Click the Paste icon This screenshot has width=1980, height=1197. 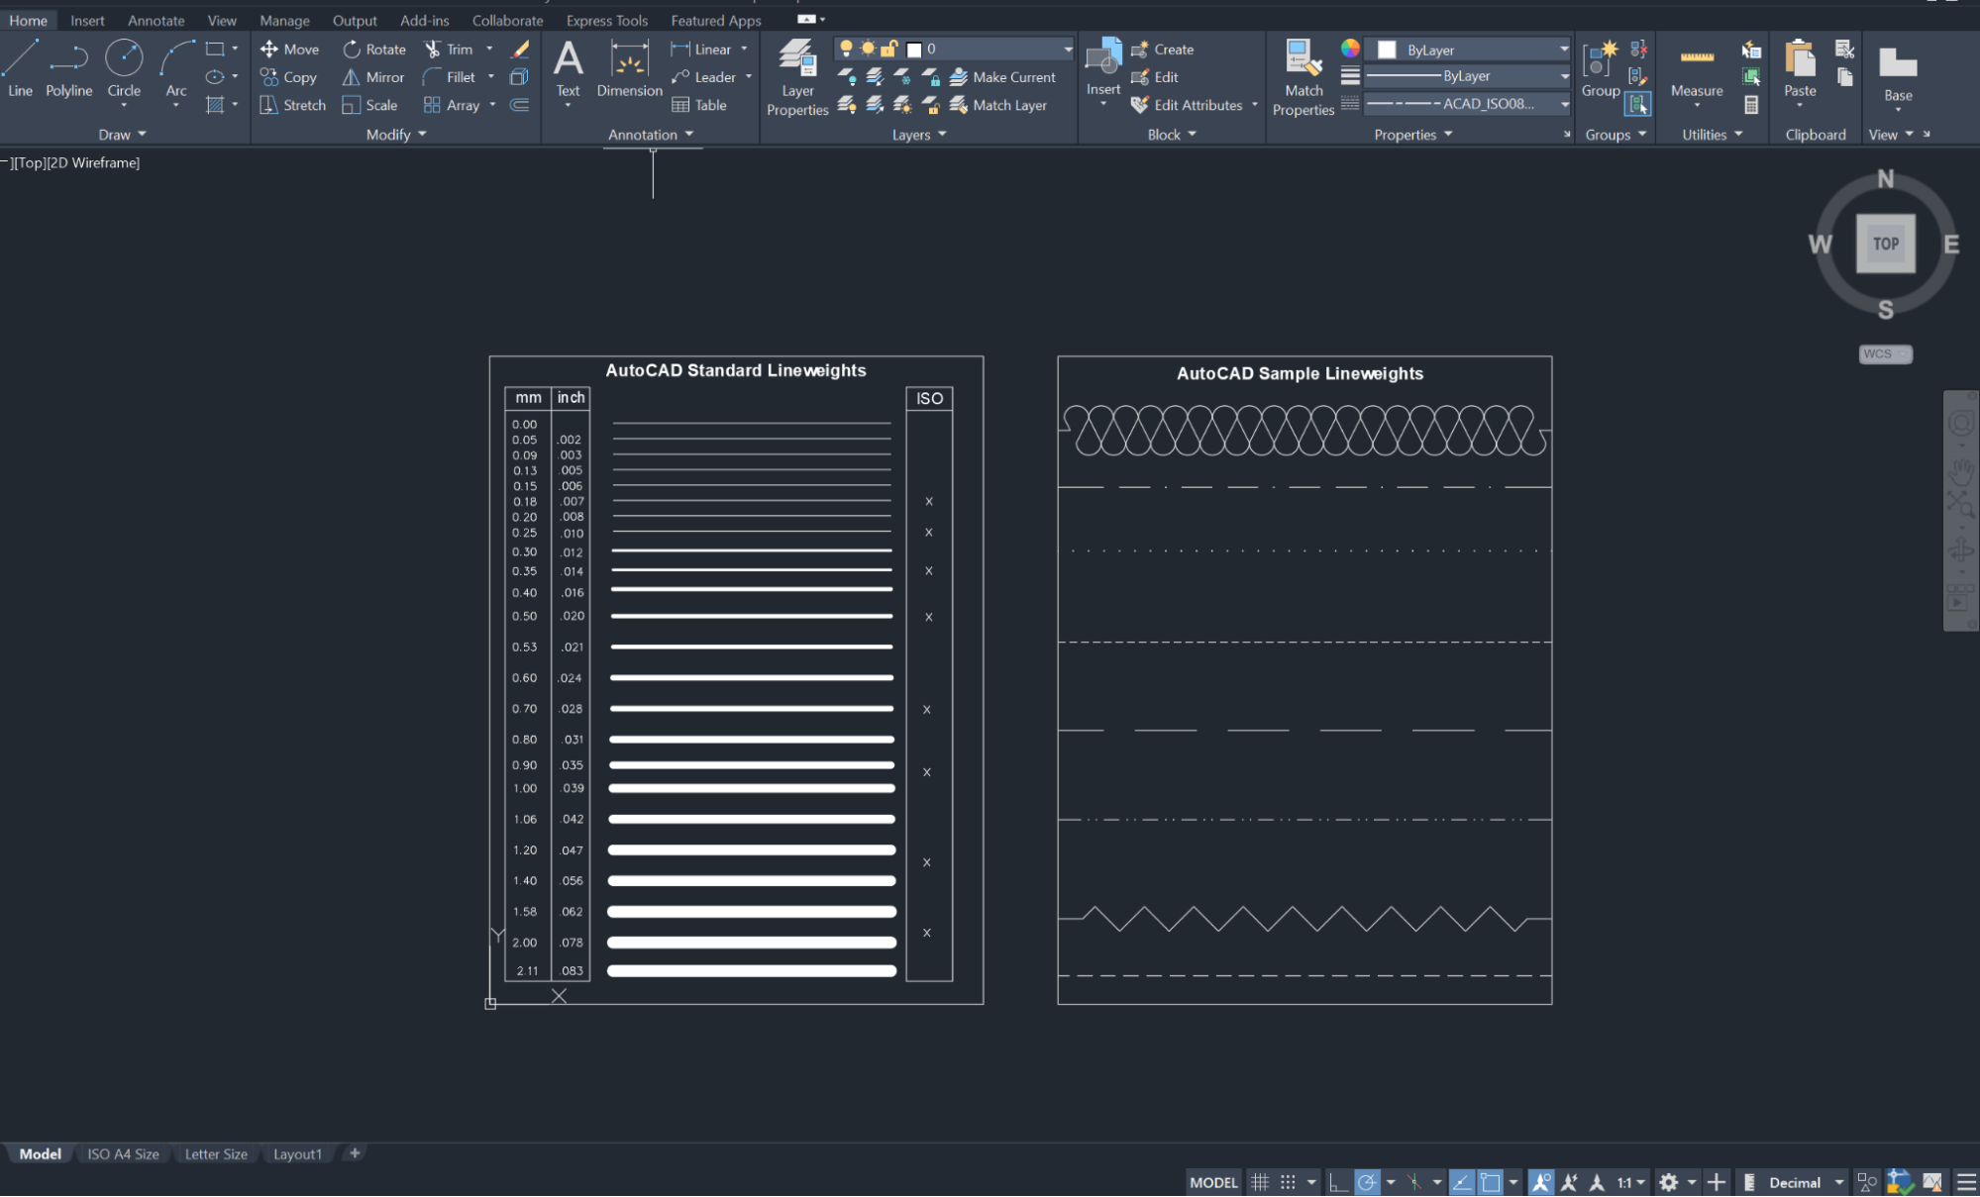point(1800,59)
